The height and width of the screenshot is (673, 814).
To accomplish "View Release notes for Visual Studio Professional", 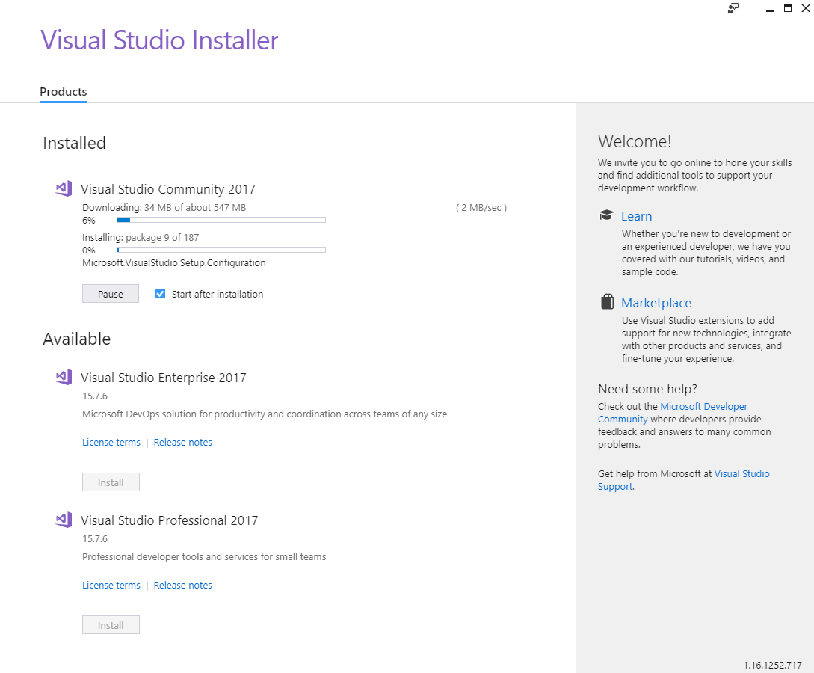I will click(x=182, y=586).
